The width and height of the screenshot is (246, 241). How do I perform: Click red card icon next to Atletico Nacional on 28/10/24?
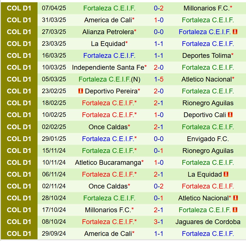point(236,198)
